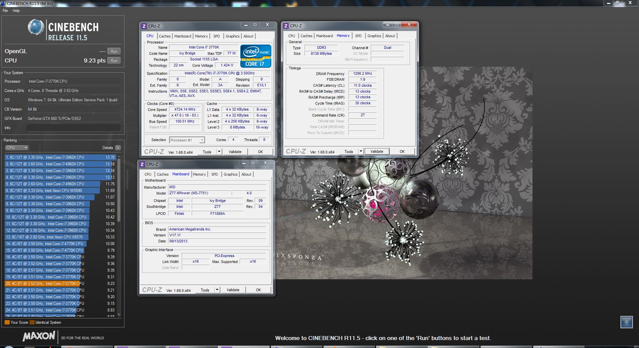639x348 pixels.
Task: Select ranking row 6 Intel Xeon CPU W5590
Action: click(x=60, y=191)
